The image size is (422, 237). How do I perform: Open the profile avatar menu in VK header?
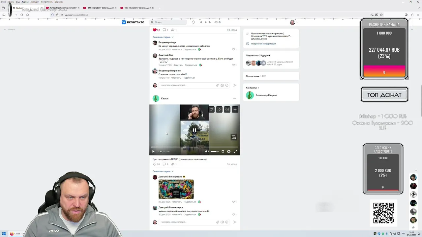pos(294,22)
